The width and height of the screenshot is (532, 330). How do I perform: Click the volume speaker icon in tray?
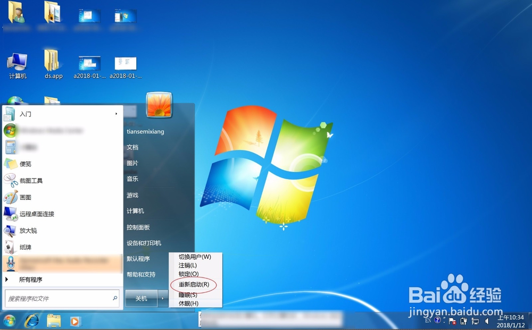(487, 321)
